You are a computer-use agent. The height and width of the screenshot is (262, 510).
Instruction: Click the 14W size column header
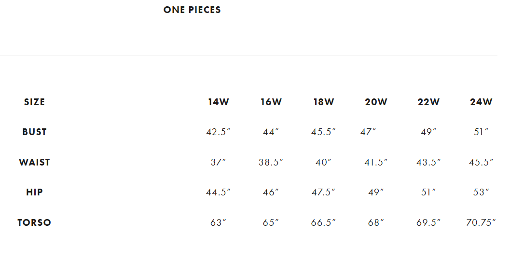click(x=219, y=102)
